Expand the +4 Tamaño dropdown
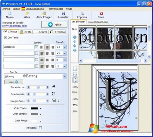This screenshot has width=153, height=137. (x=64, y=47)
